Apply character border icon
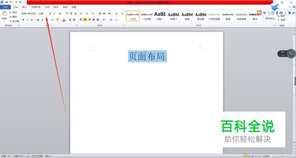The height and width of the screenshot is (158, 296). coord(75,14)
